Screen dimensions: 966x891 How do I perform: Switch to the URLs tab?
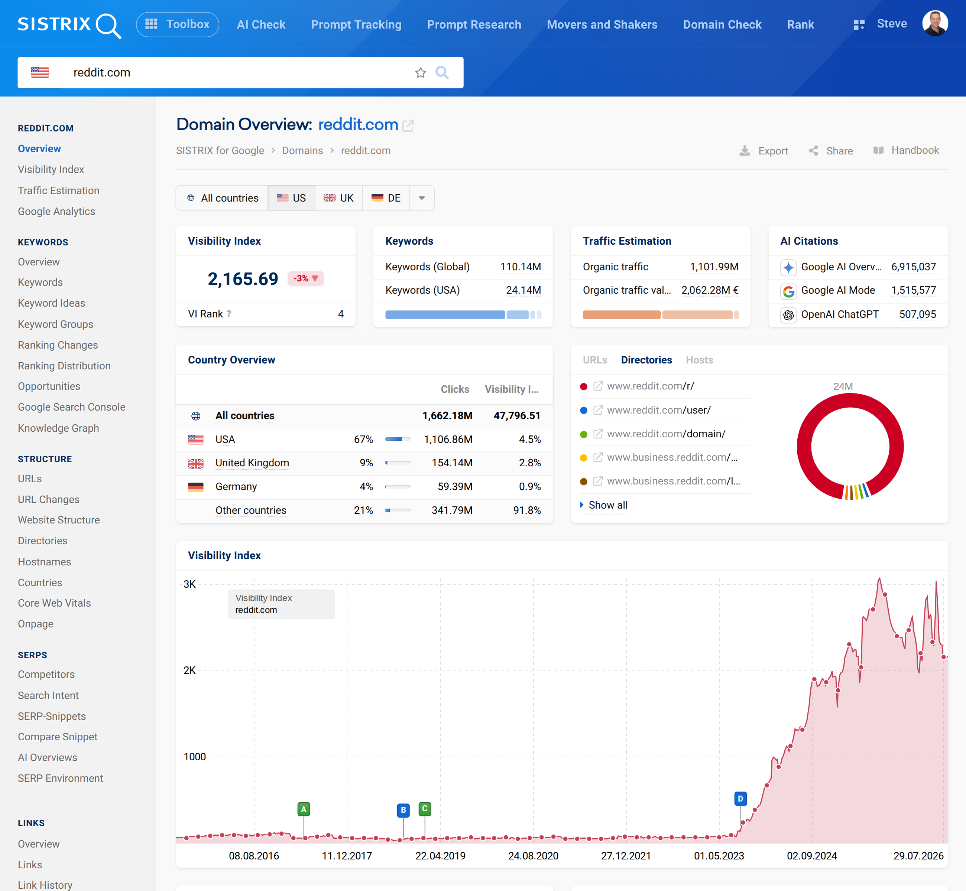pyautogui.click(x=594, y=360)
